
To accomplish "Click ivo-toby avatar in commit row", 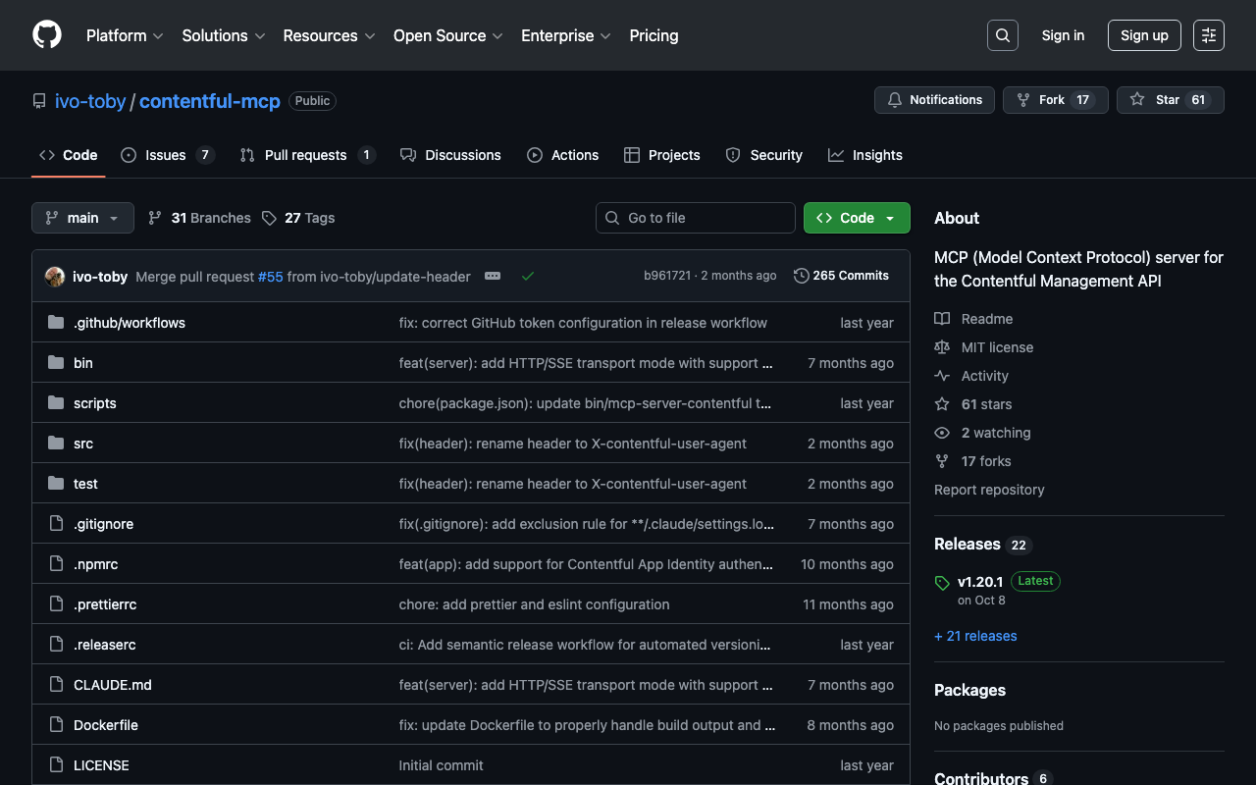I will [x=55, y=277].
